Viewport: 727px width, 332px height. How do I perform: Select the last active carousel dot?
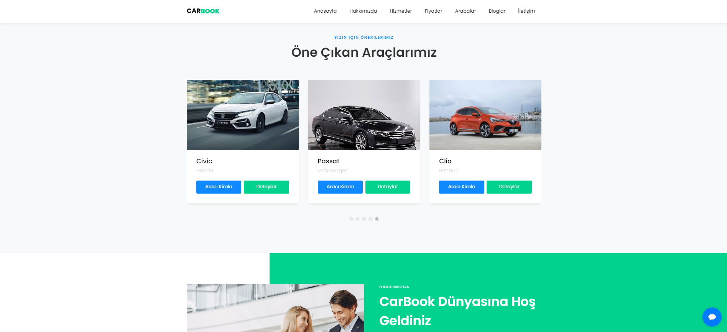(x=377, y=219)
